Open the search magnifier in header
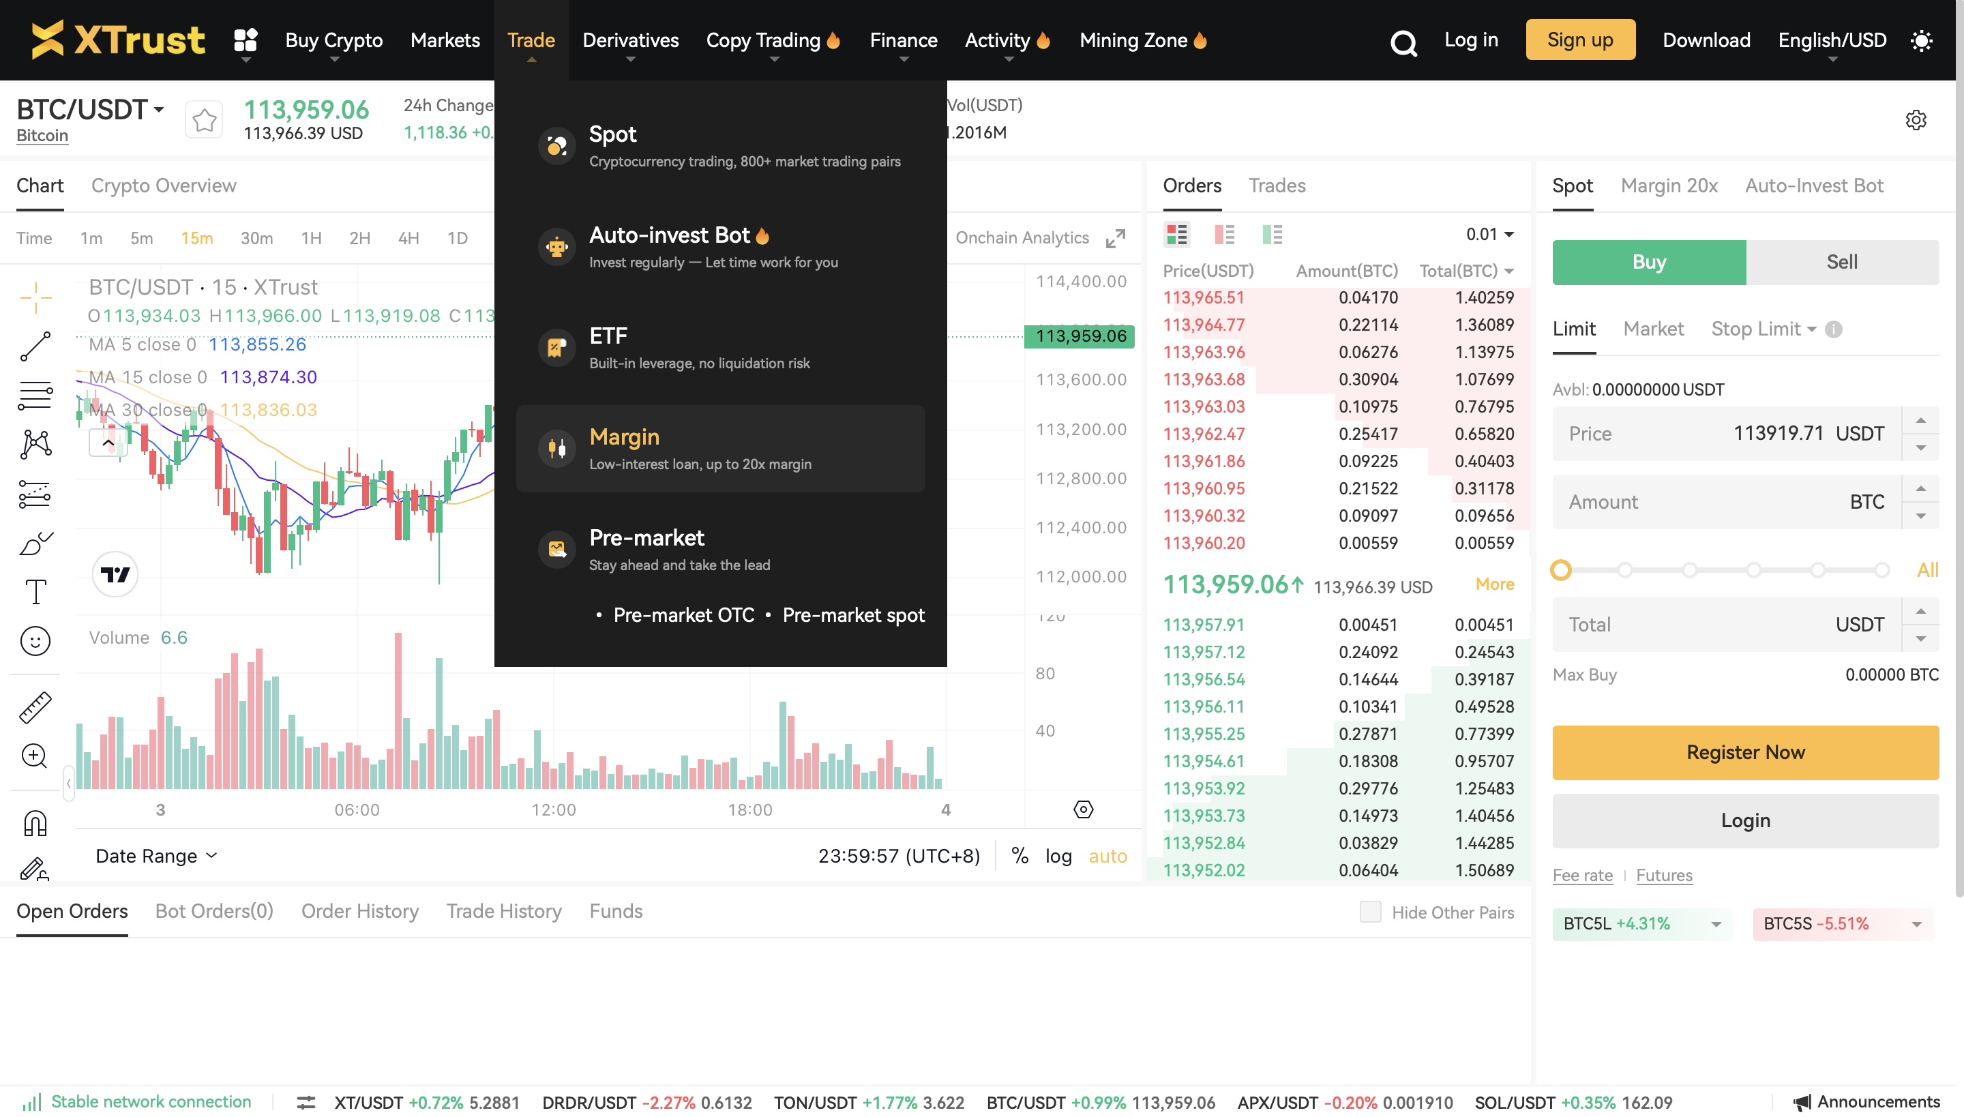Screen dimensions: 1964x1117 1403,42
